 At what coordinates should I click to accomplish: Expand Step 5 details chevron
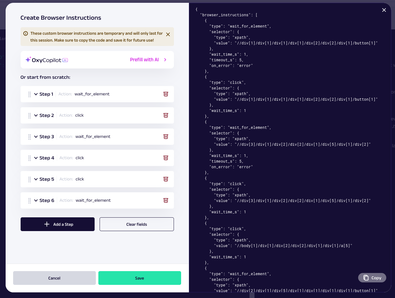[36, 179]
